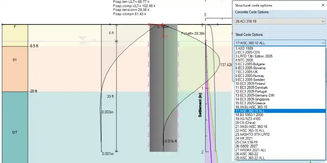327x163 pixels.
Task: Click the Fcap.comp= 51.43 k text
Action: pos(130,14)
